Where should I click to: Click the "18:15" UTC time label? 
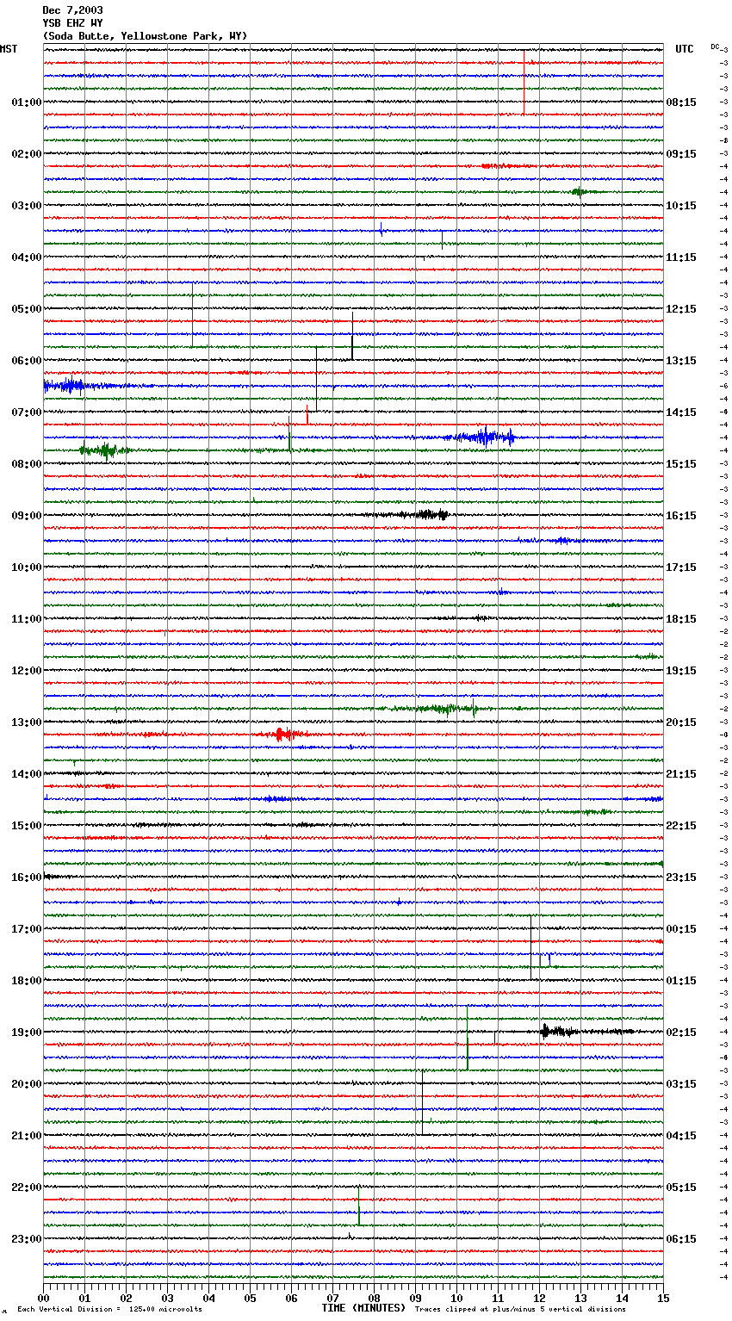681,619
